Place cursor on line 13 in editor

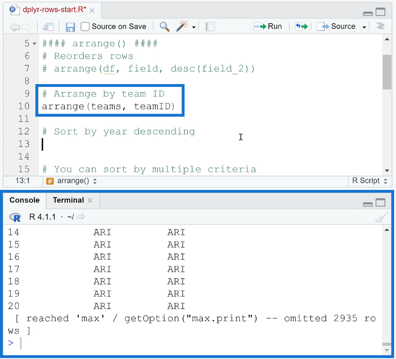pos(211,145)
